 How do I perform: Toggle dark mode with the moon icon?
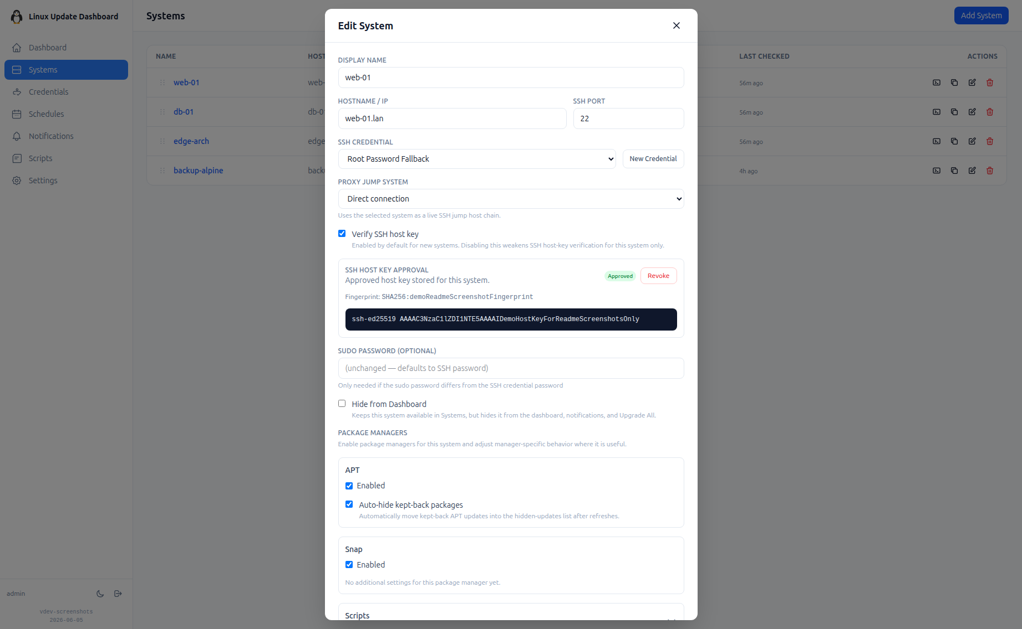(100, 594)
